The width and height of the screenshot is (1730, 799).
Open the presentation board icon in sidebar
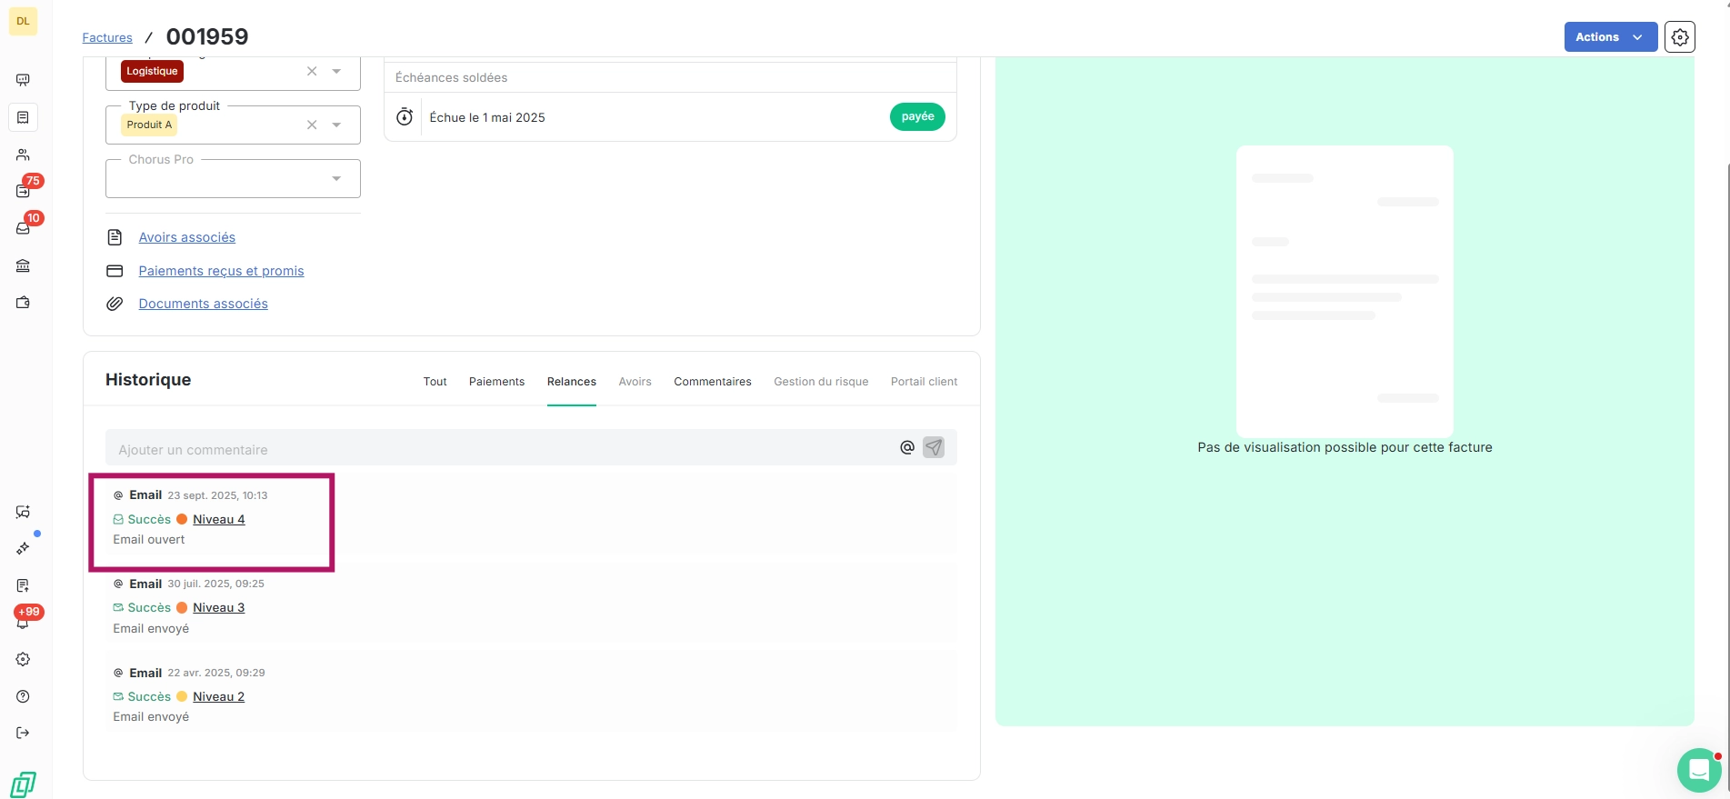coord(23,80)
